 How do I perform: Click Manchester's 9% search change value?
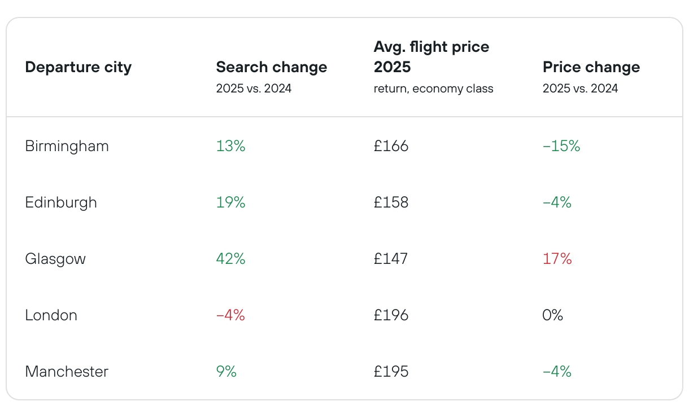click(226, 372)
